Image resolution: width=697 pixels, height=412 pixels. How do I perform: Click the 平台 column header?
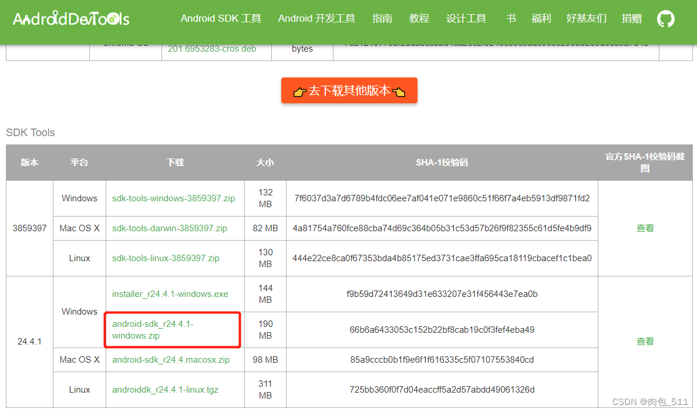coord(79,163)
